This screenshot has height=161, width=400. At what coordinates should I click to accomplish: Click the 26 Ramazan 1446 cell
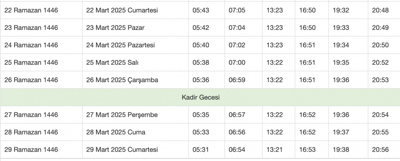click(x=31, y=80)
